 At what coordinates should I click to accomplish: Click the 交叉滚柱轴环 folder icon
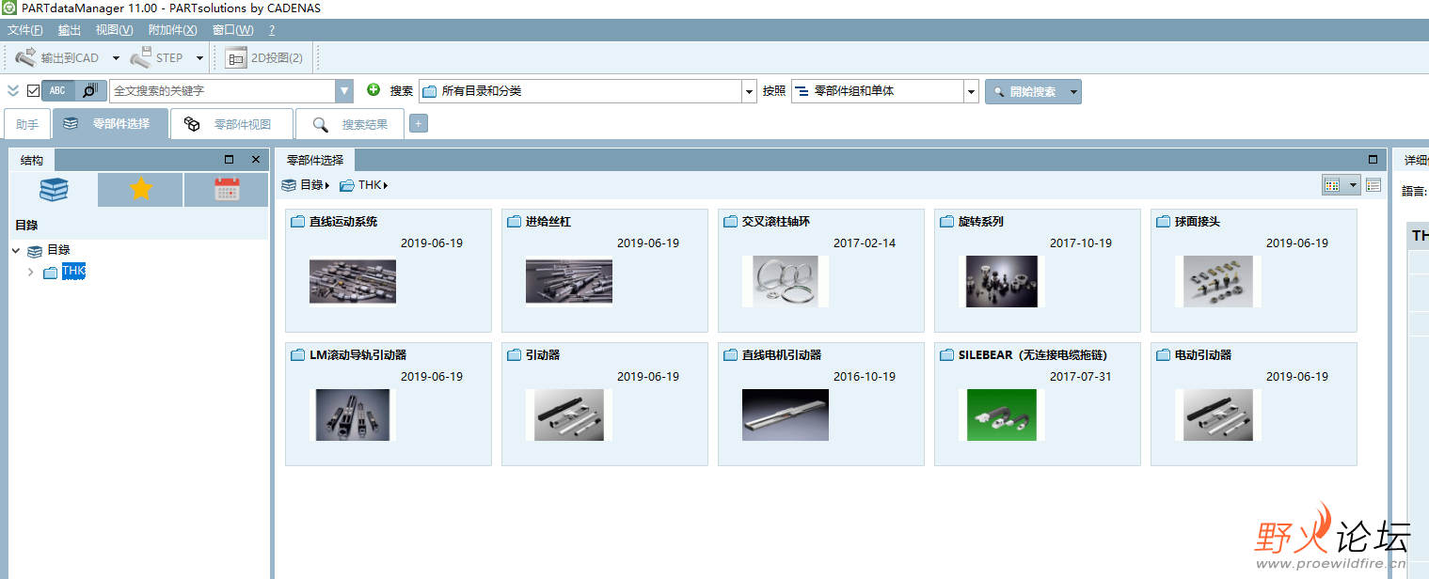point(730,222)
